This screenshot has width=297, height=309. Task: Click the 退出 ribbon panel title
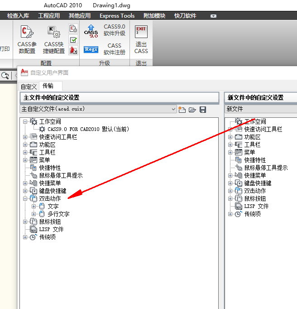click(x=141, y=63)
